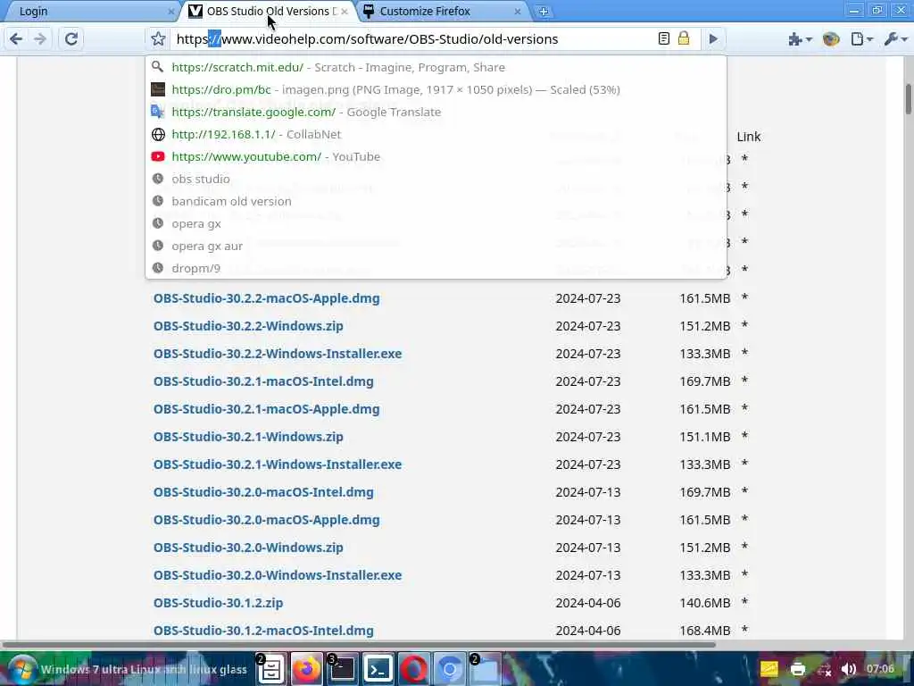The height and width of the screenshot is (686, 914).
Task: Select 'opera gx' history entry
Action: (x=436, y=223)
